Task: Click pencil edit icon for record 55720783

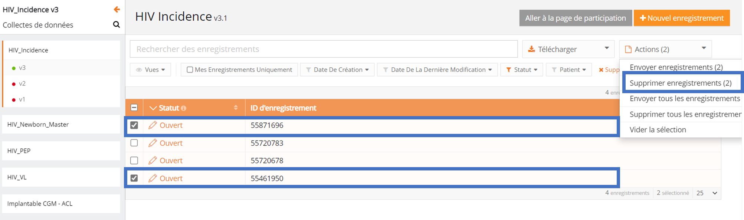Action: point(153,143)
